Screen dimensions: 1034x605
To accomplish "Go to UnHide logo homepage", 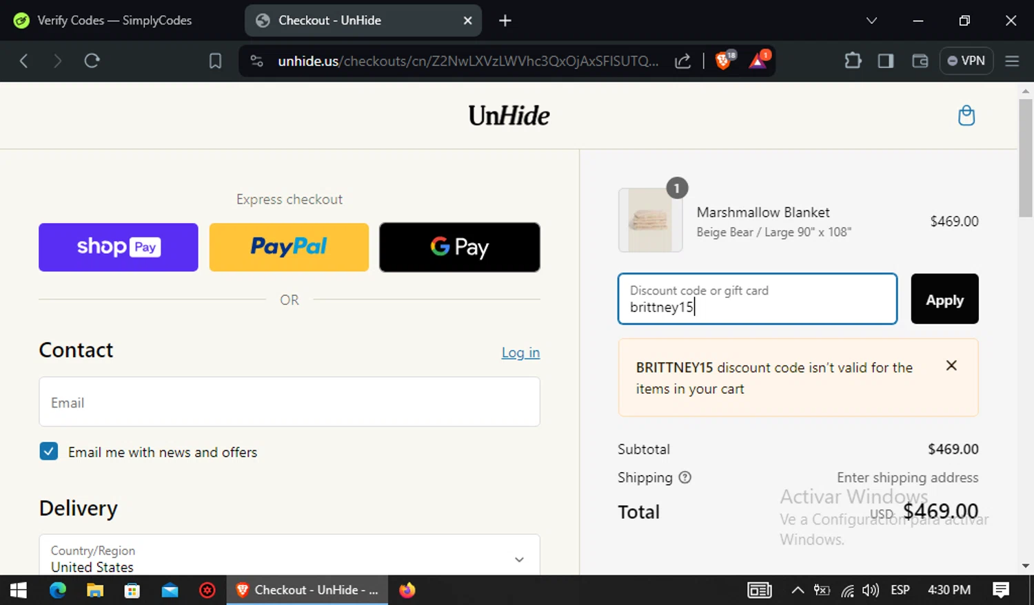I will (x=509, y=116).
